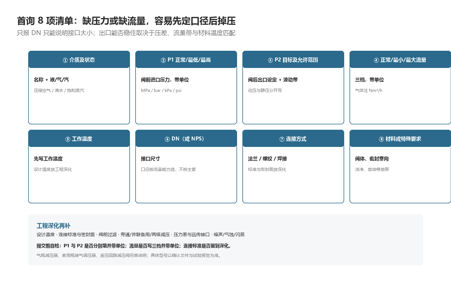Select the note "气体注 Nm³/h"
This screenshot has width=451, height=282.
click(x=369, y=91)
